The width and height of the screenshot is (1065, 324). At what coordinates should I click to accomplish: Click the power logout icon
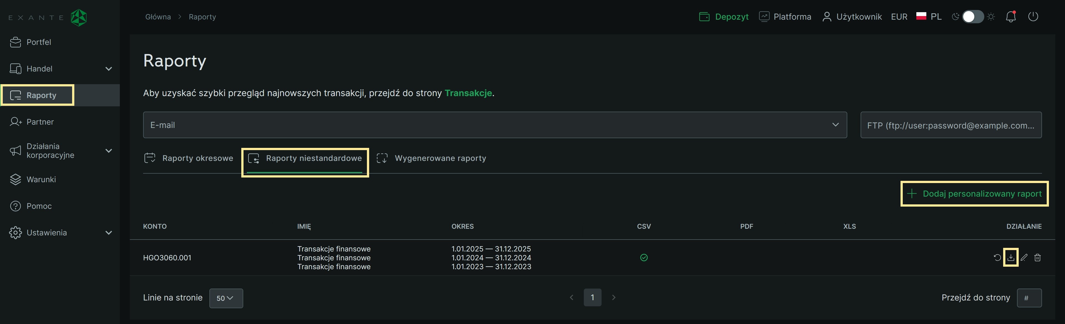(1033, 17)
